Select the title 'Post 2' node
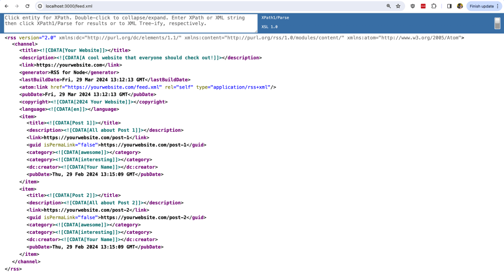Screen dimensions: 504x279 click(x=74, y=195)
